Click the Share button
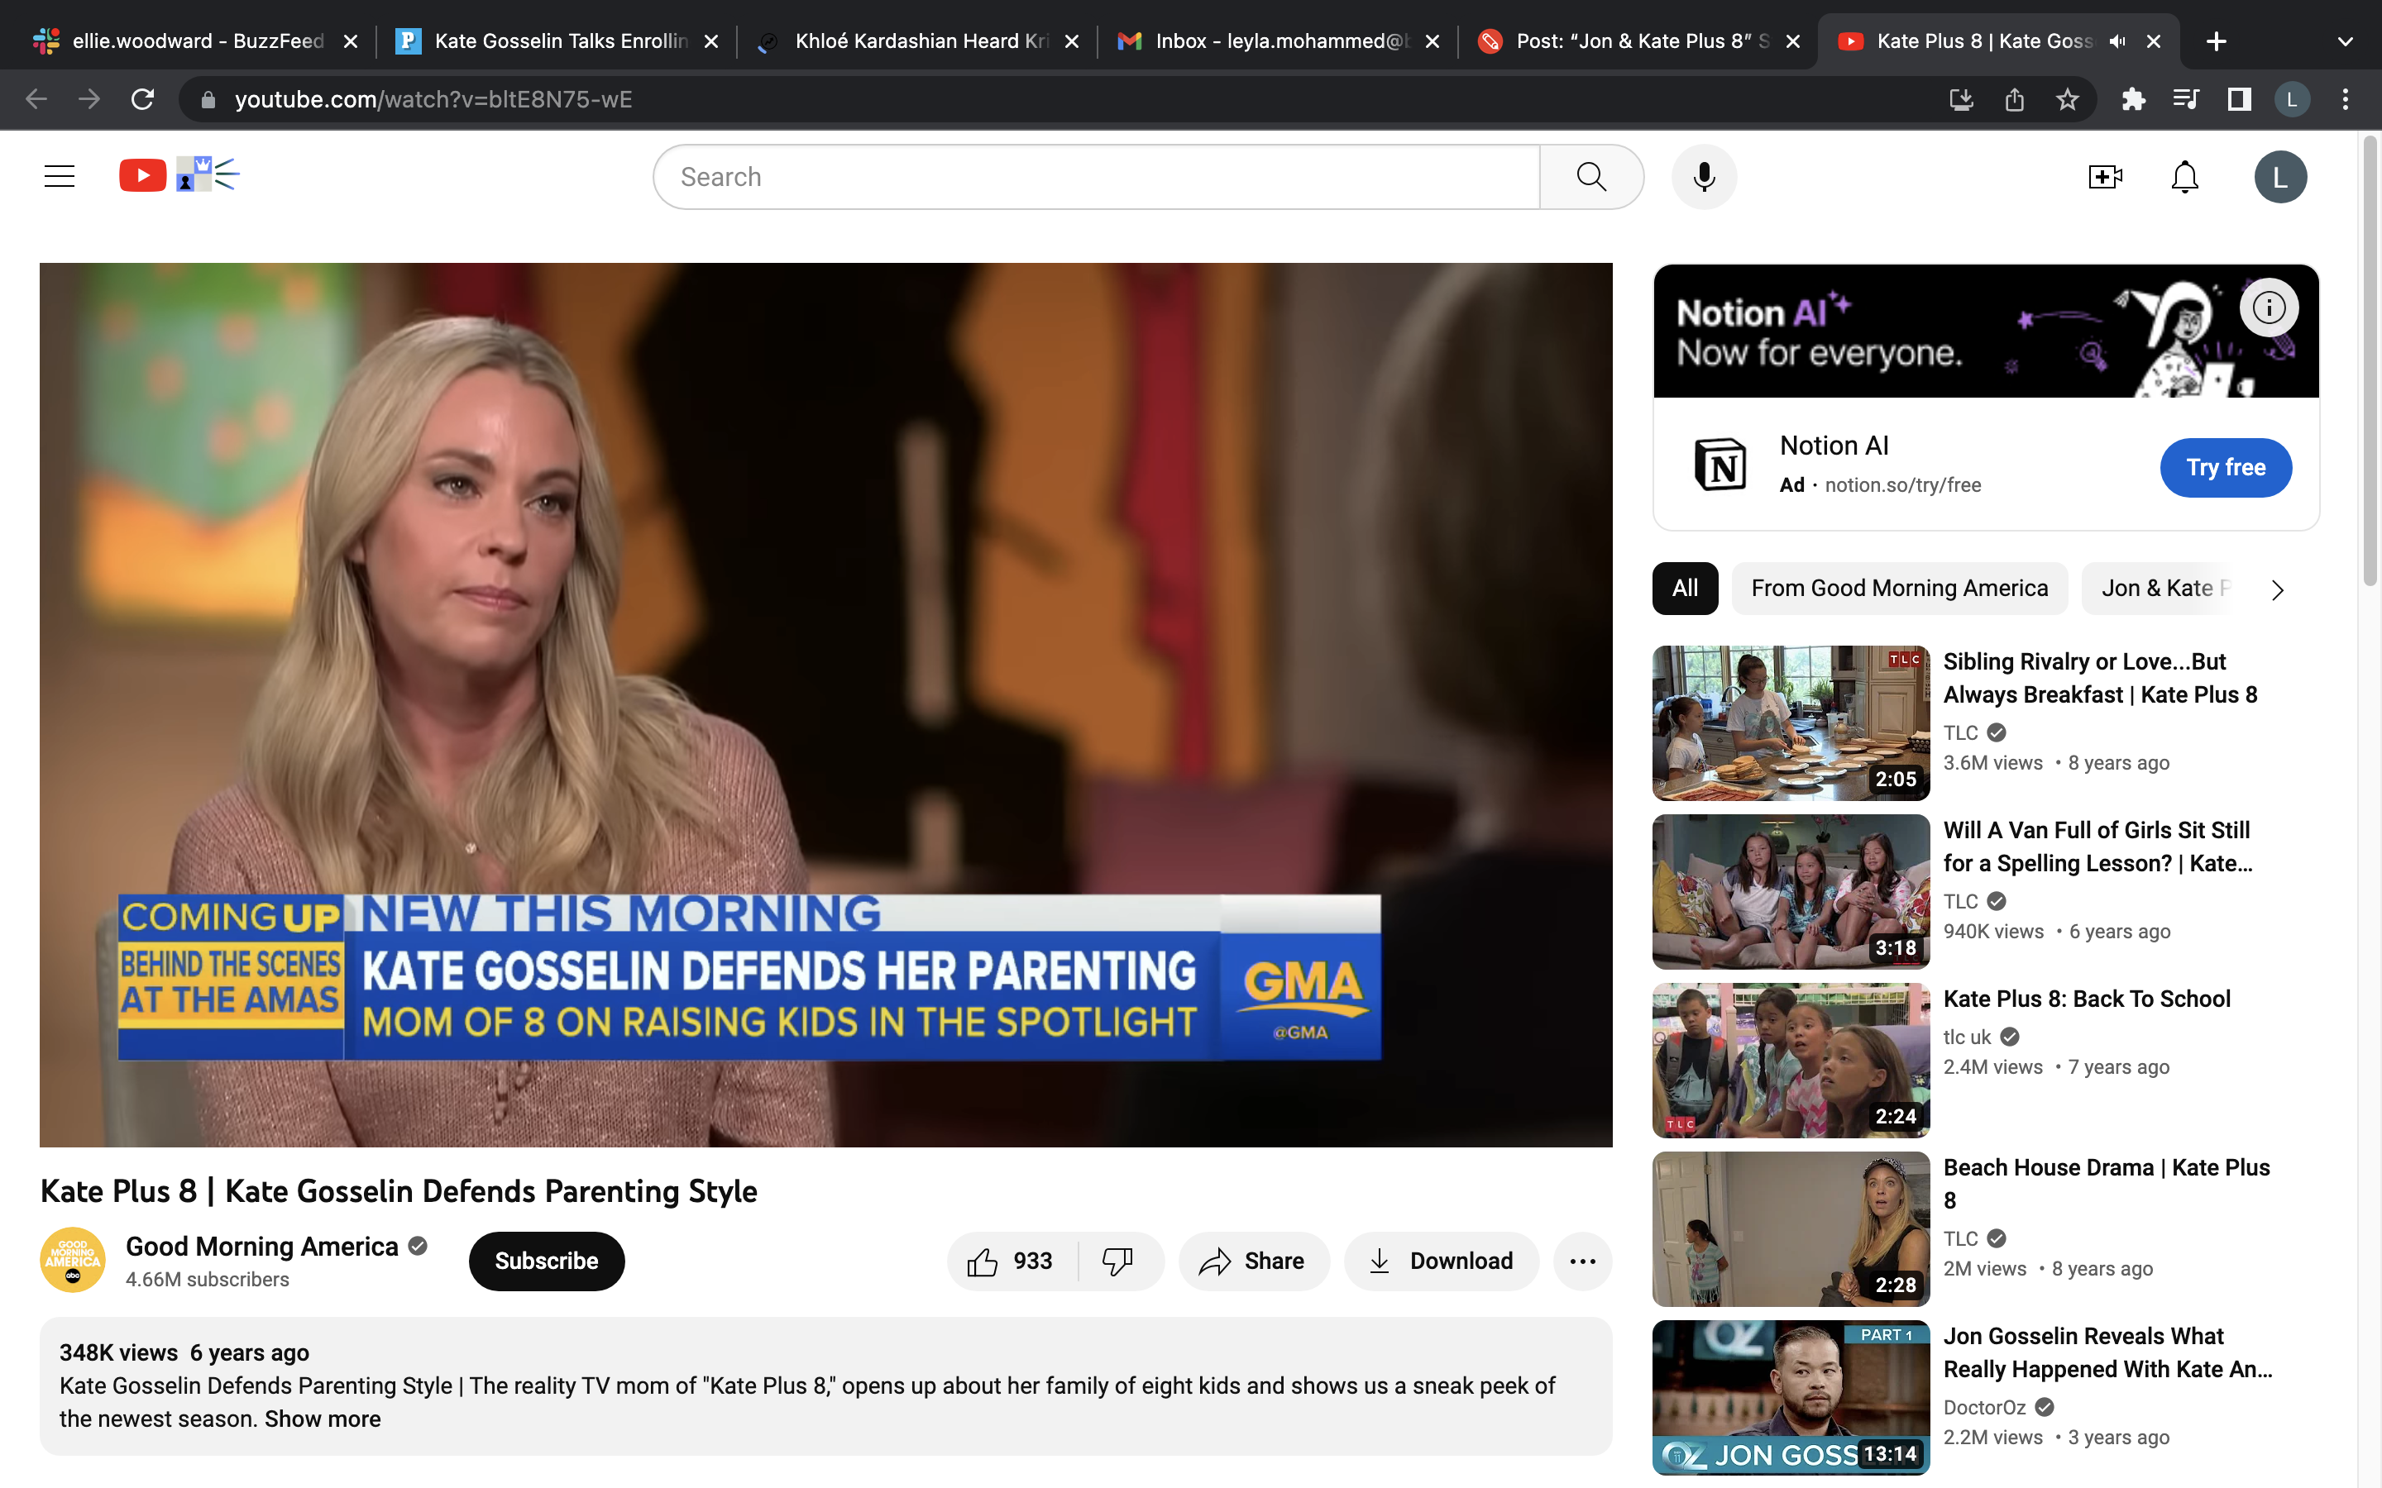 tap(1254, 1261)
